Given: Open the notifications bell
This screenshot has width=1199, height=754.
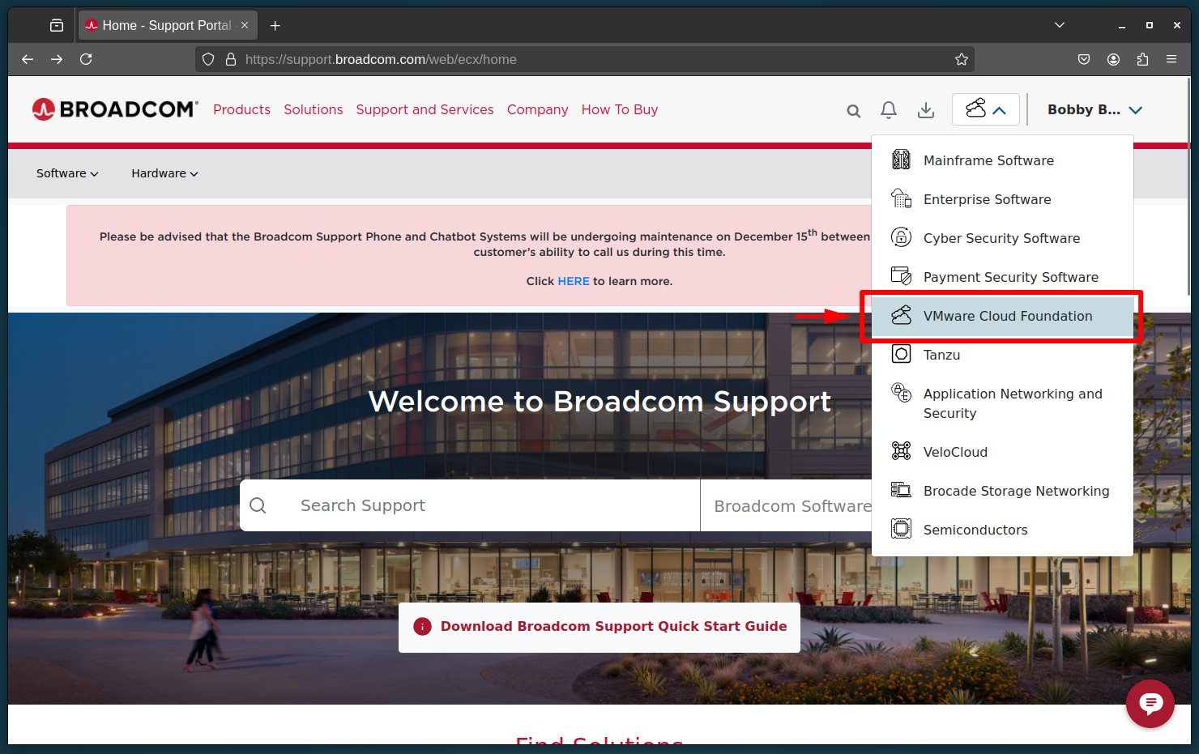Looking at the screenshot, I should (889, 110).
